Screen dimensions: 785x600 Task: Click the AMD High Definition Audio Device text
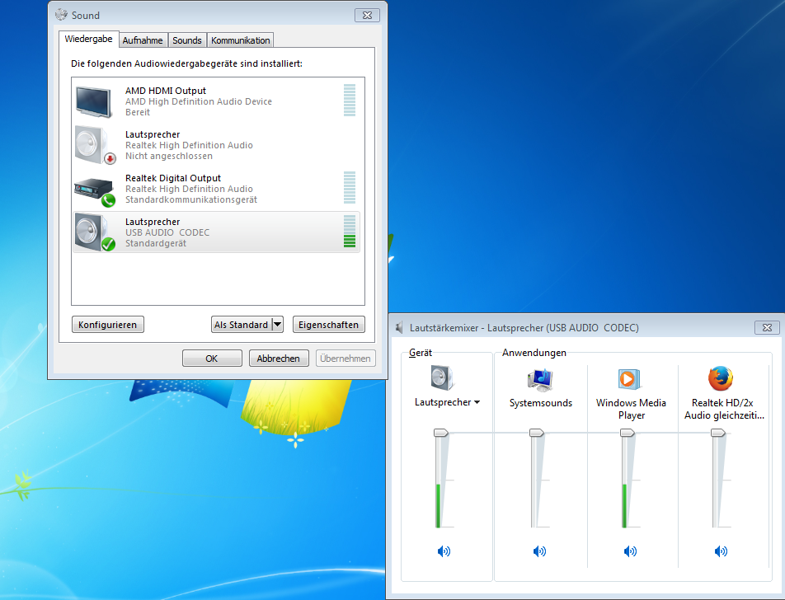pyautogui.click(x=199, y=101)
